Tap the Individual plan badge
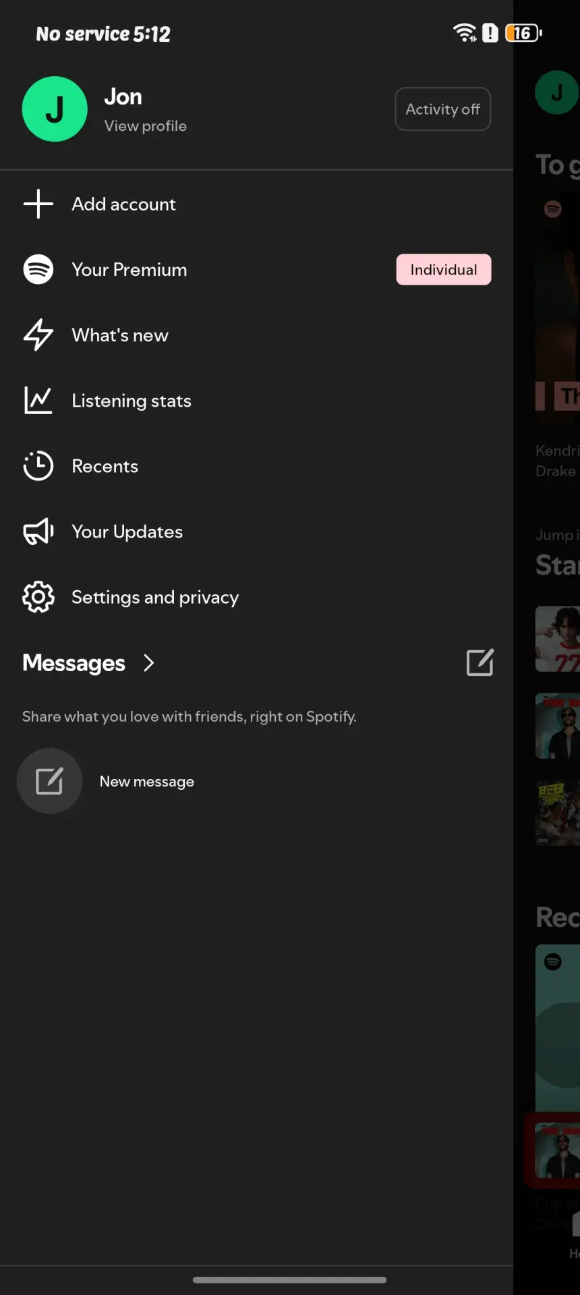The image size is (580, 1295). [x=443, y=270]
